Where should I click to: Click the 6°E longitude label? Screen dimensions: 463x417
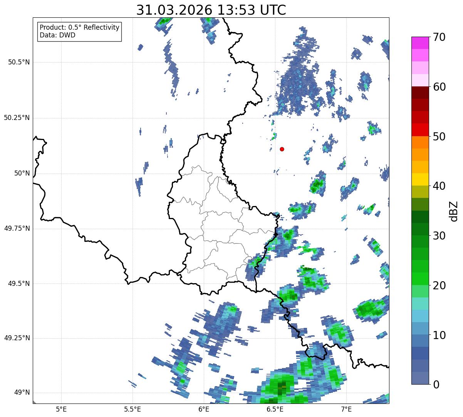point(204,409)
